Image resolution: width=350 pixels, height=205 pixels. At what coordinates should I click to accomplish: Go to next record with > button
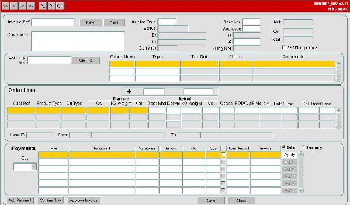click(x=22, y=5)
